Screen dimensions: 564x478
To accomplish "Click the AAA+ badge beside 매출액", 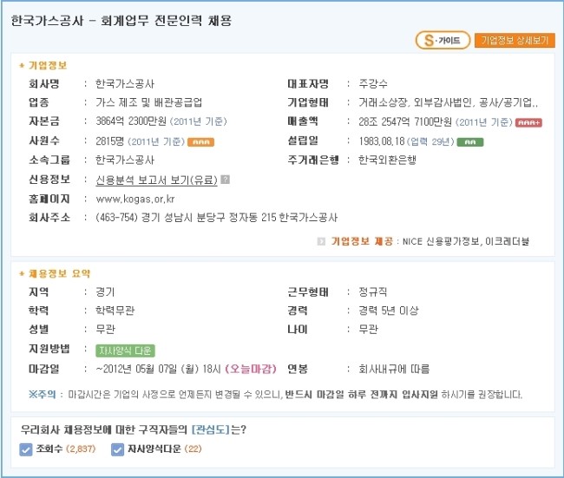I will [x=528, y=122].
